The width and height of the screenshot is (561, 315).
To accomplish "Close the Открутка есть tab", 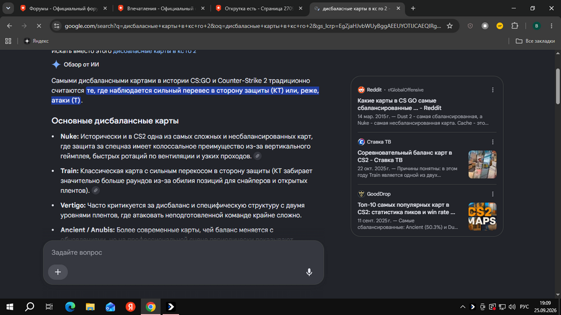I will (x=301, y=8).
